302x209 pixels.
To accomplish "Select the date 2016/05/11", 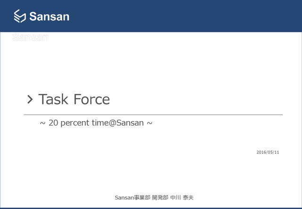I will [268, 152].
